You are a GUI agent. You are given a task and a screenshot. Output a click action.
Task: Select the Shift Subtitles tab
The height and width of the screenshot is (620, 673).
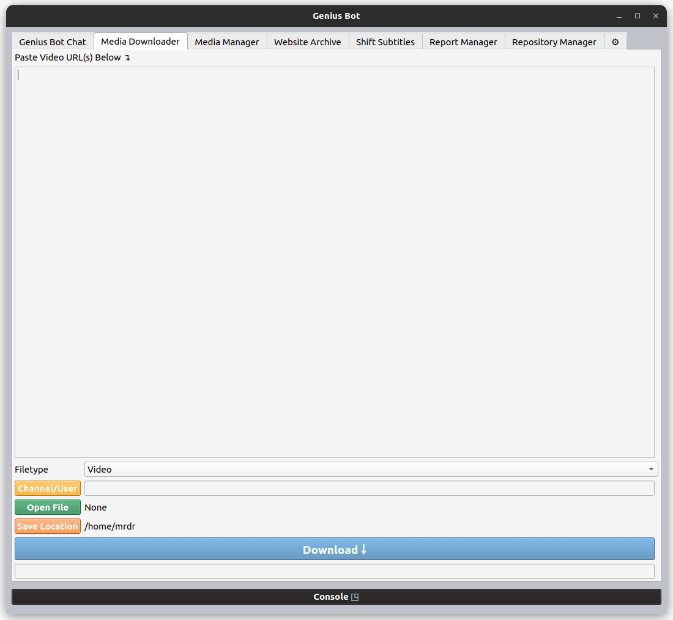385,42
